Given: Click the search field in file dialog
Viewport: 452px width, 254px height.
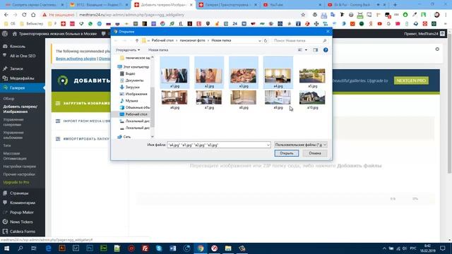Looking at the screenshot, I should (300, 41).
